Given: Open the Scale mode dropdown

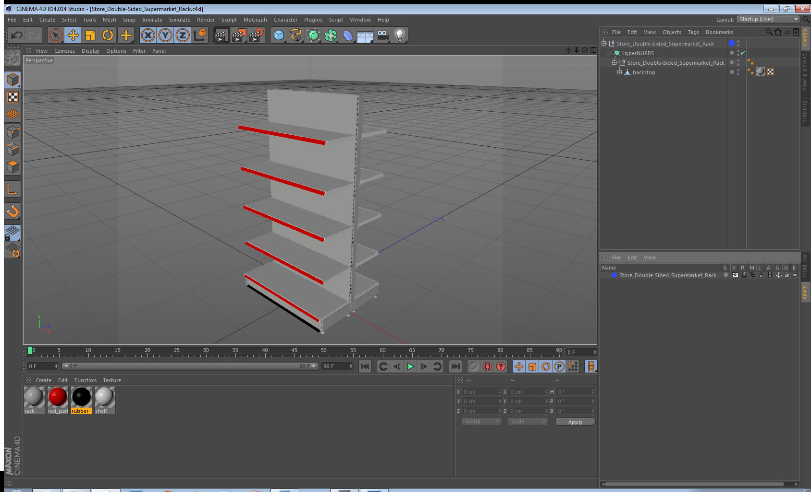Looking at the screenshot, I should pos(528,422).
